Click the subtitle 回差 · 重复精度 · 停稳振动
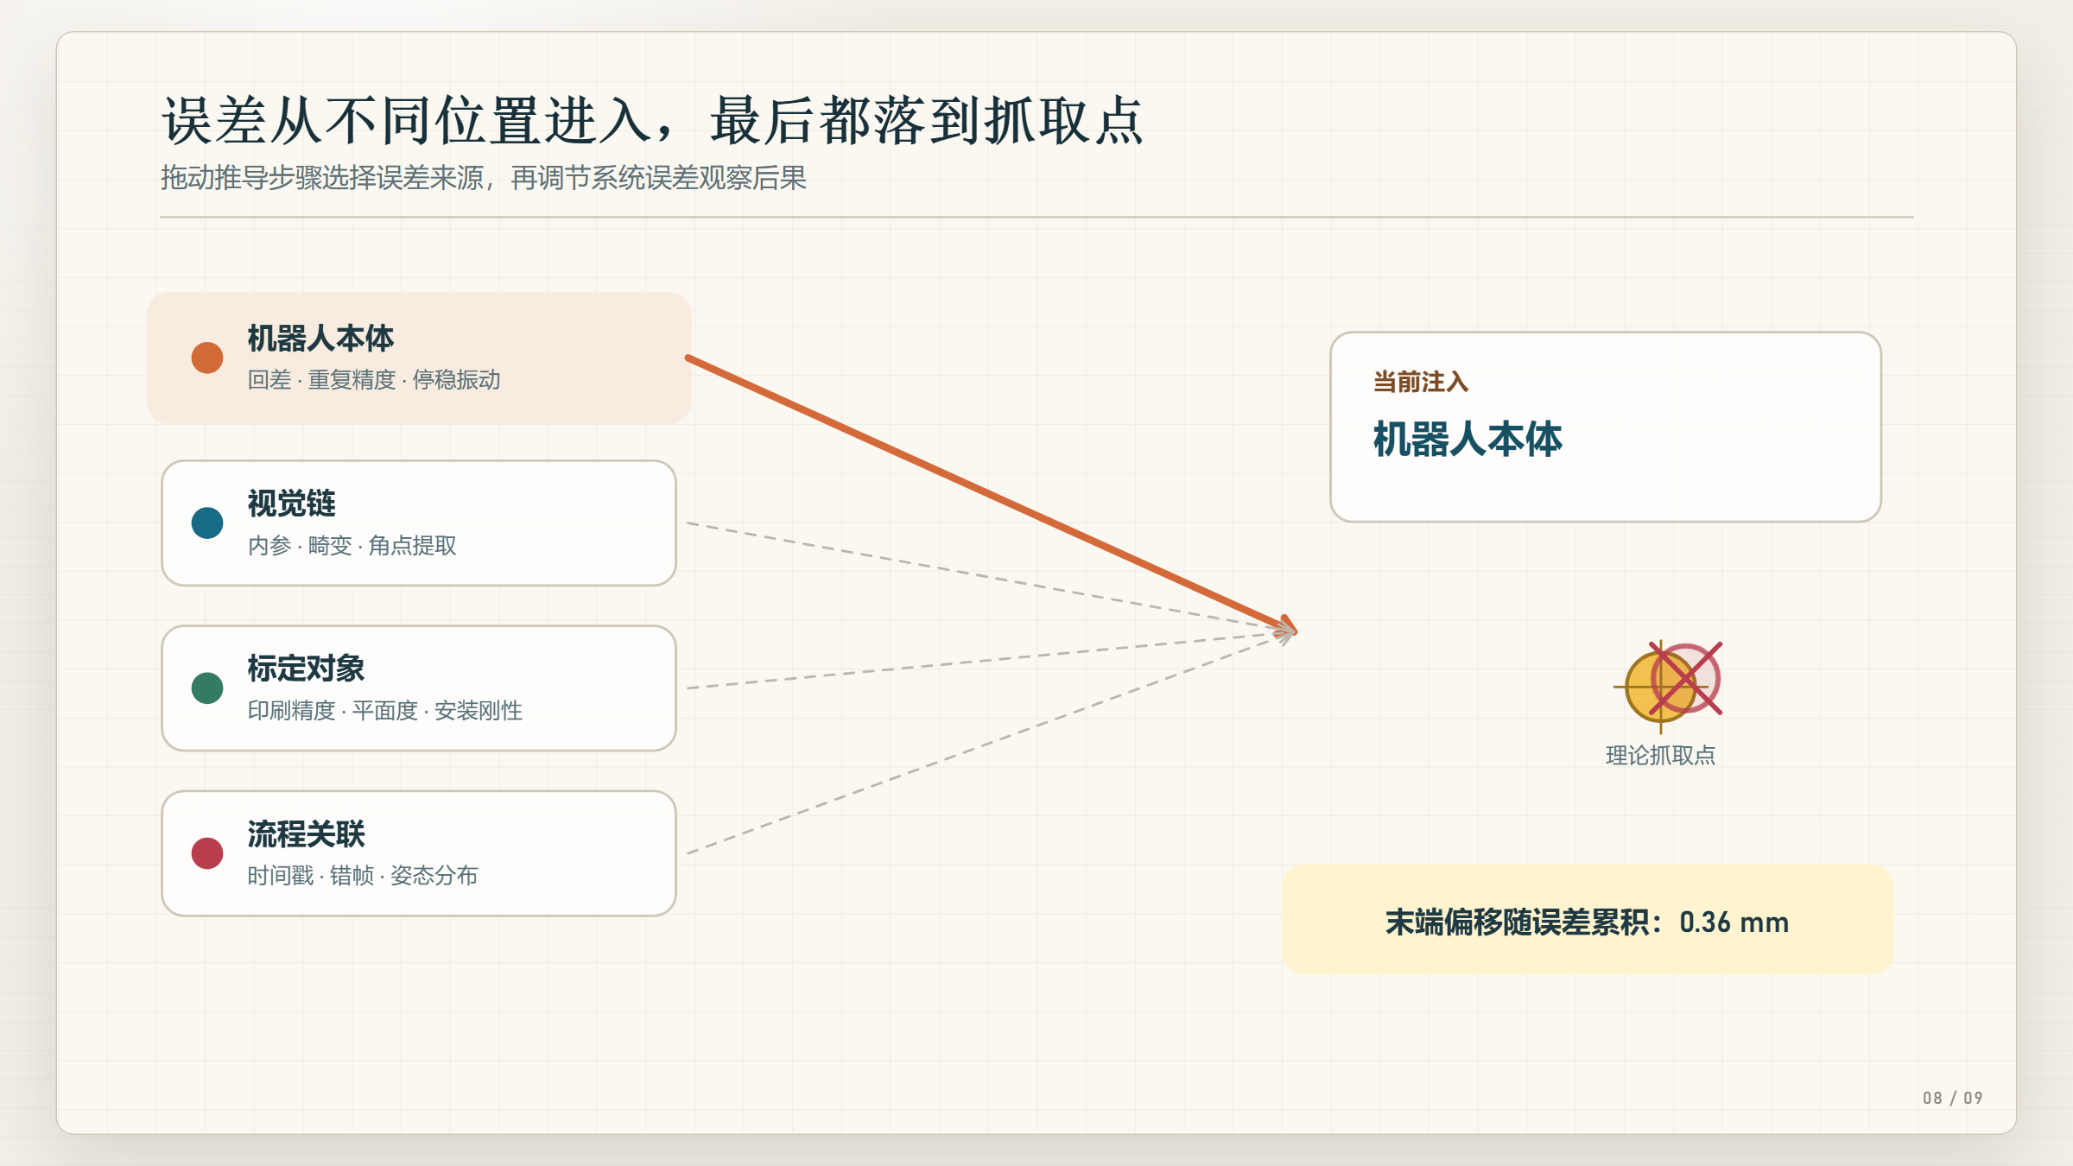 [374, 380]
